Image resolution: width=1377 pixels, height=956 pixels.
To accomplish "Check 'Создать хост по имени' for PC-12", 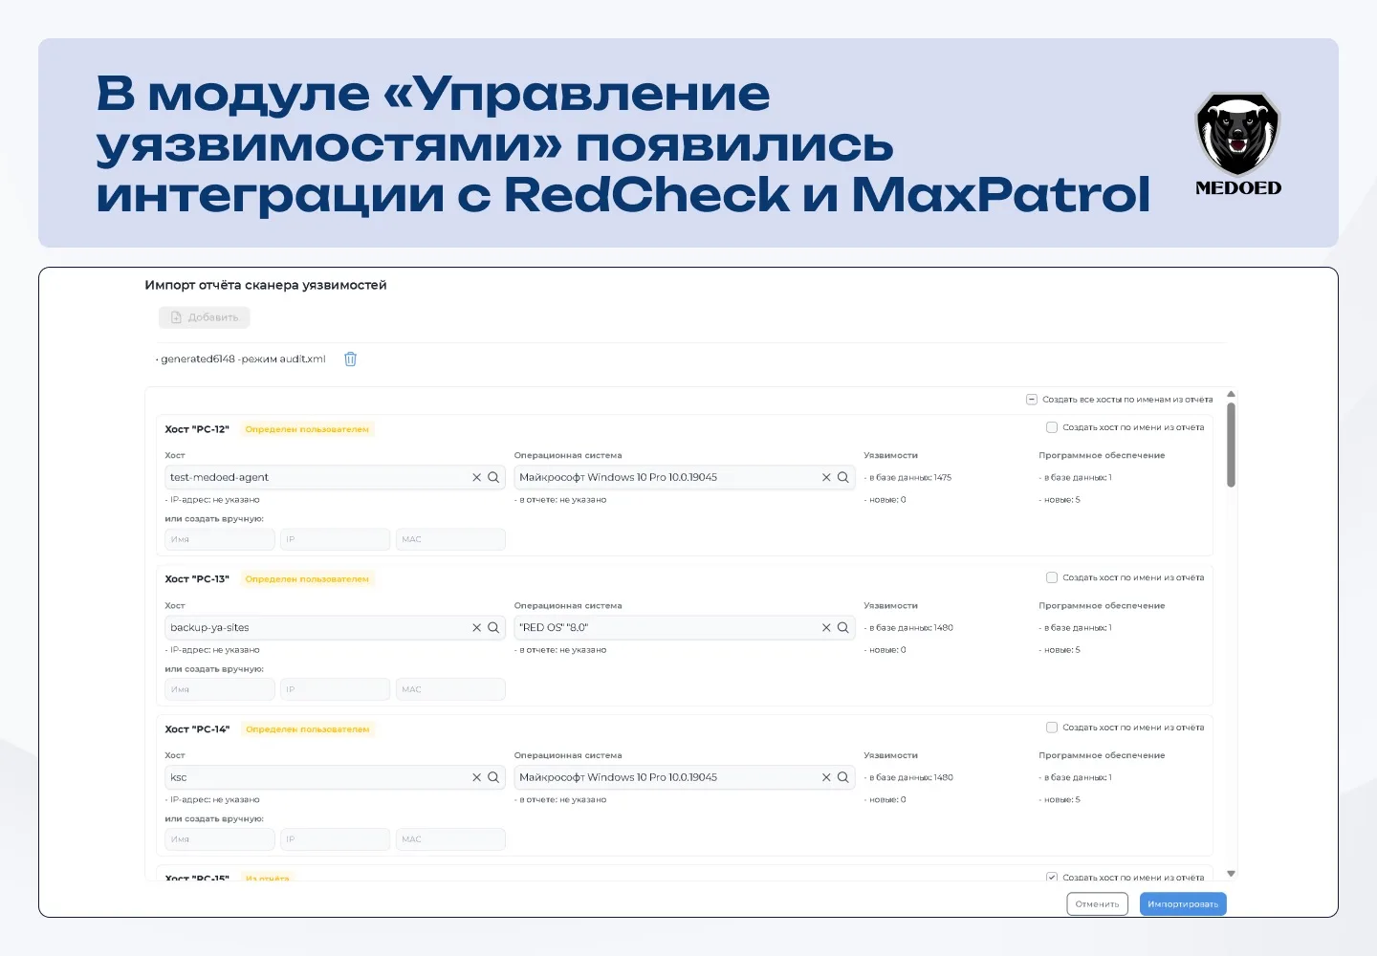I will [1052, 427].
